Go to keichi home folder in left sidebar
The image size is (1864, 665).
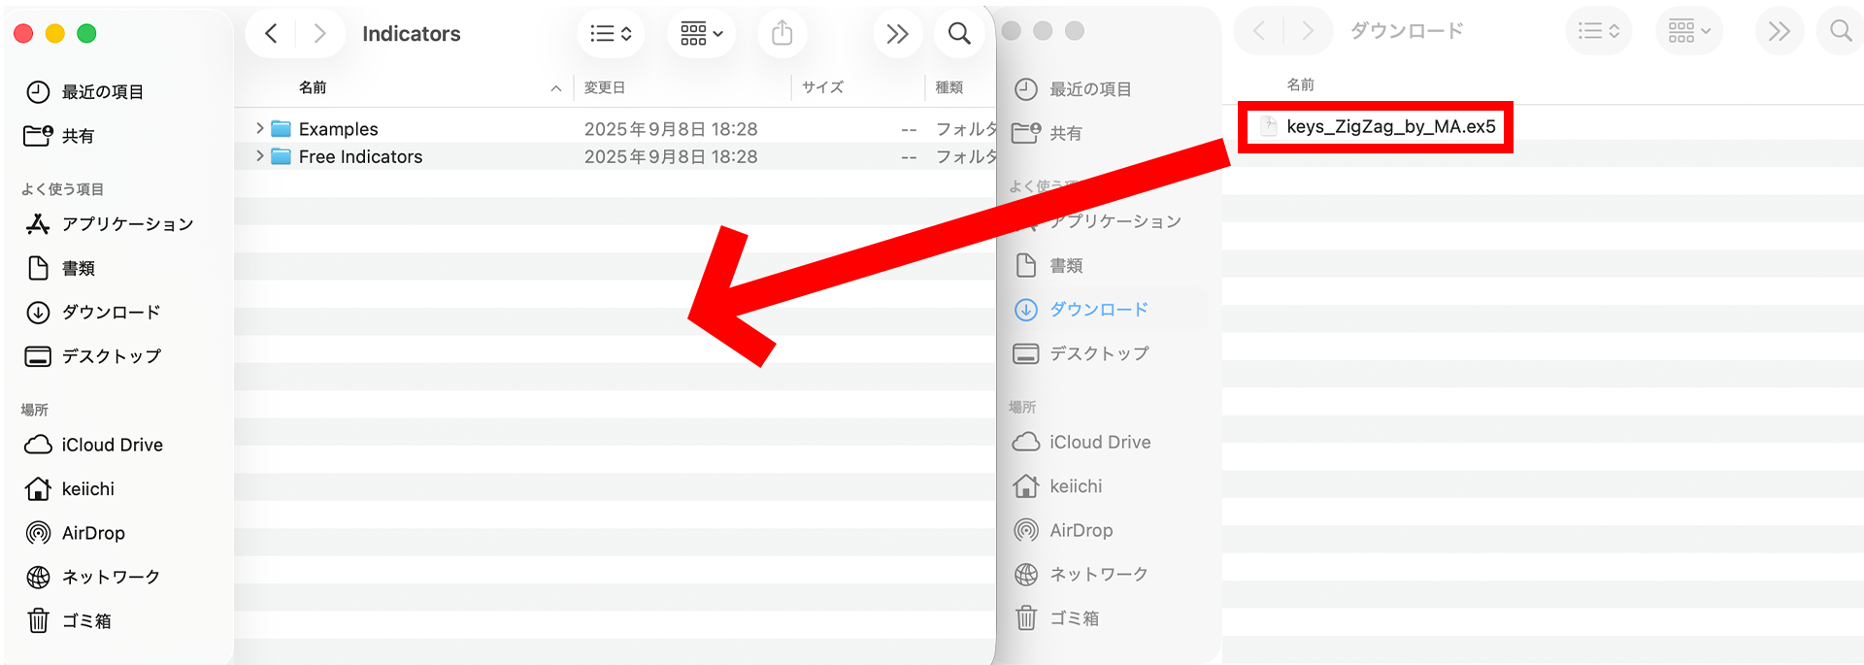pyautogui.click(x=87, y=489)
